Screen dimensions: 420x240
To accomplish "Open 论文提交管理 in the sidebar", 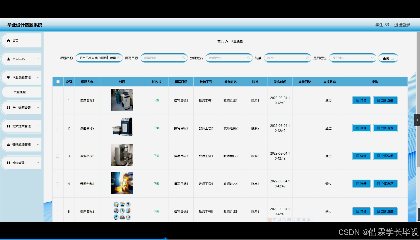I will (22, 126).
